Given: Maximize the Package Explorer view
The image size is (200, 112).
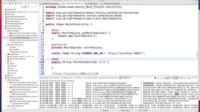Looking at the screenshot, I should click(x=36, y=3).
